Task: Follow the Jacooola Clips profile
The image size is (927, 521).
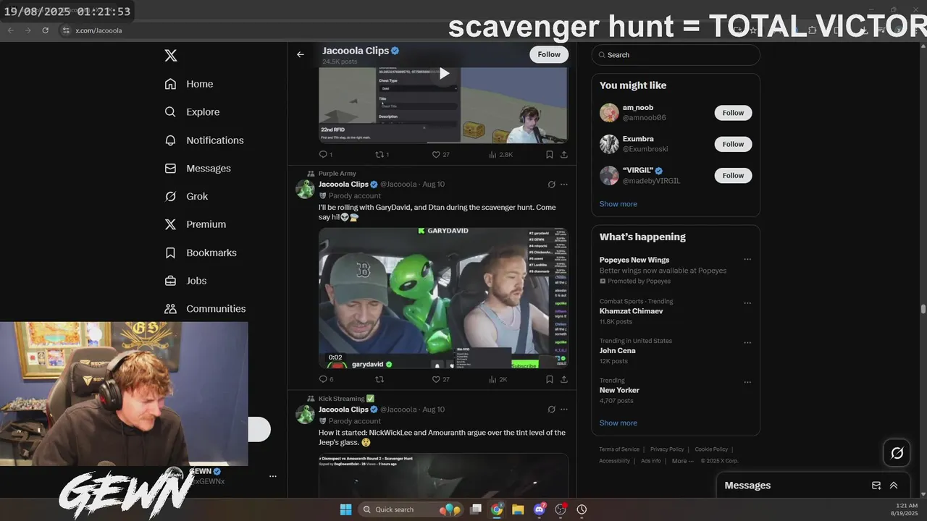Action: coord(549,54)
